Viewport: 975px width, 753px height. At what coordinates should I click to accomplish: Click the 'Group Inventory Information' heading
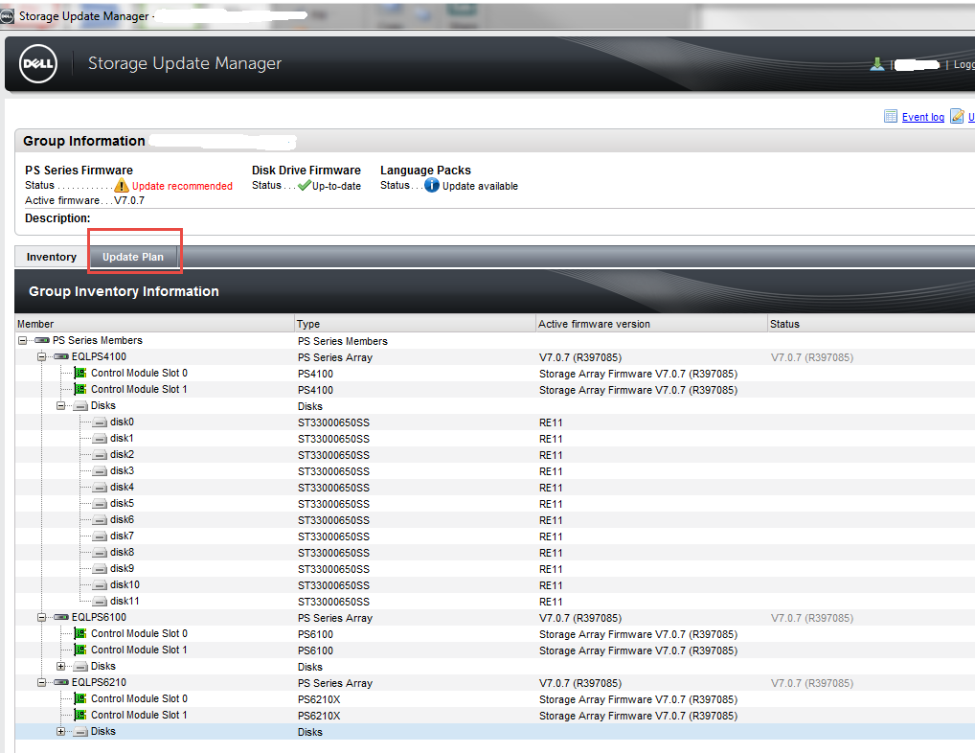124,291
